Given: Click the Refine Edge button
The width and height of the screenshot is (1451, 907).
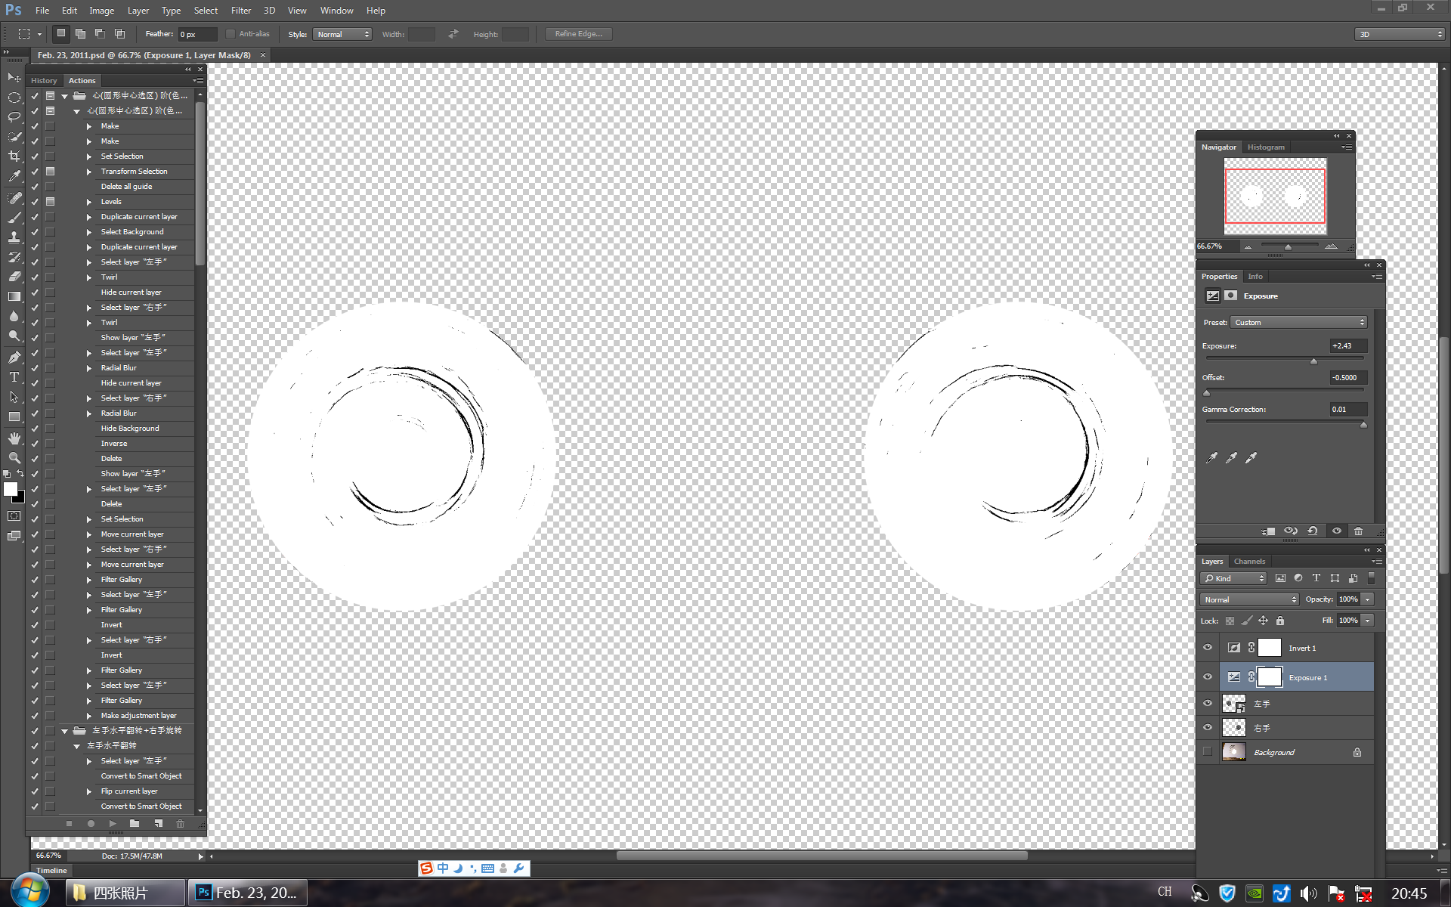Looking at the screenshot, I should tap(578, 34).
